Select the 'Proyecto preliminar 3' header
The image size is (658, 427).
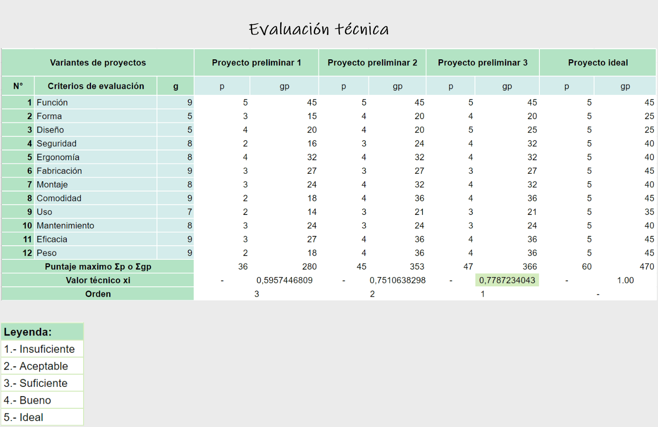click(483, 63)
